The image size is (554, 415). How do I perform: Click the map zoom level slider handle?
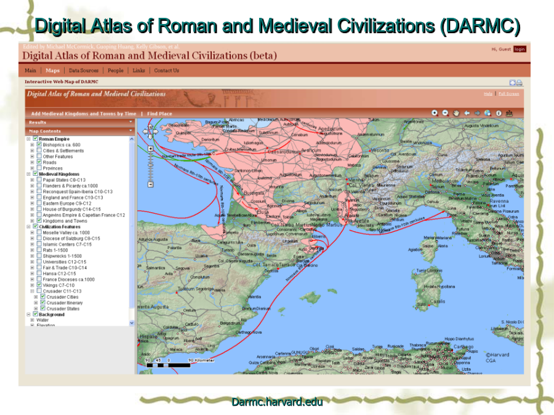151,165
